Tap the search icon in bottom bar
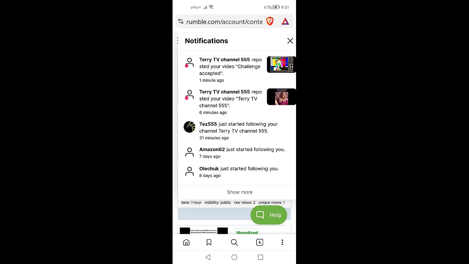Viewport: 469px width, 264px height. click(234, 242)
